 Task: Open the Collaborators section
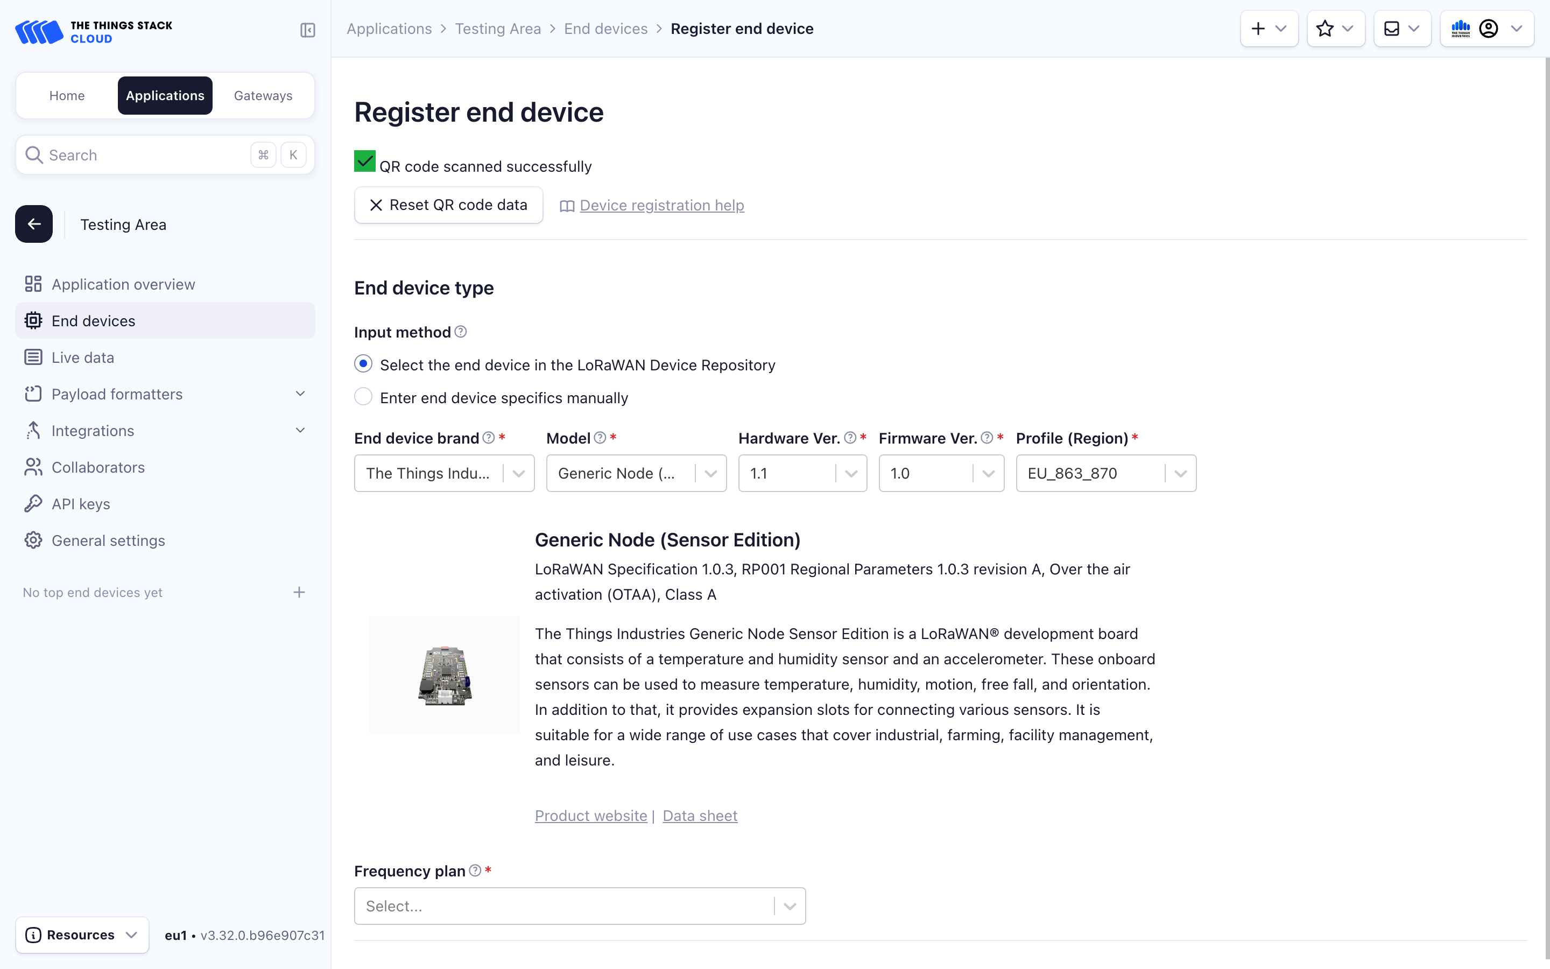[98, 467]
